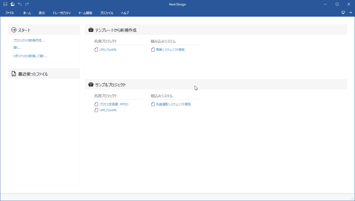
Task: Click the Open project folder icon
Action: point(12,4)
